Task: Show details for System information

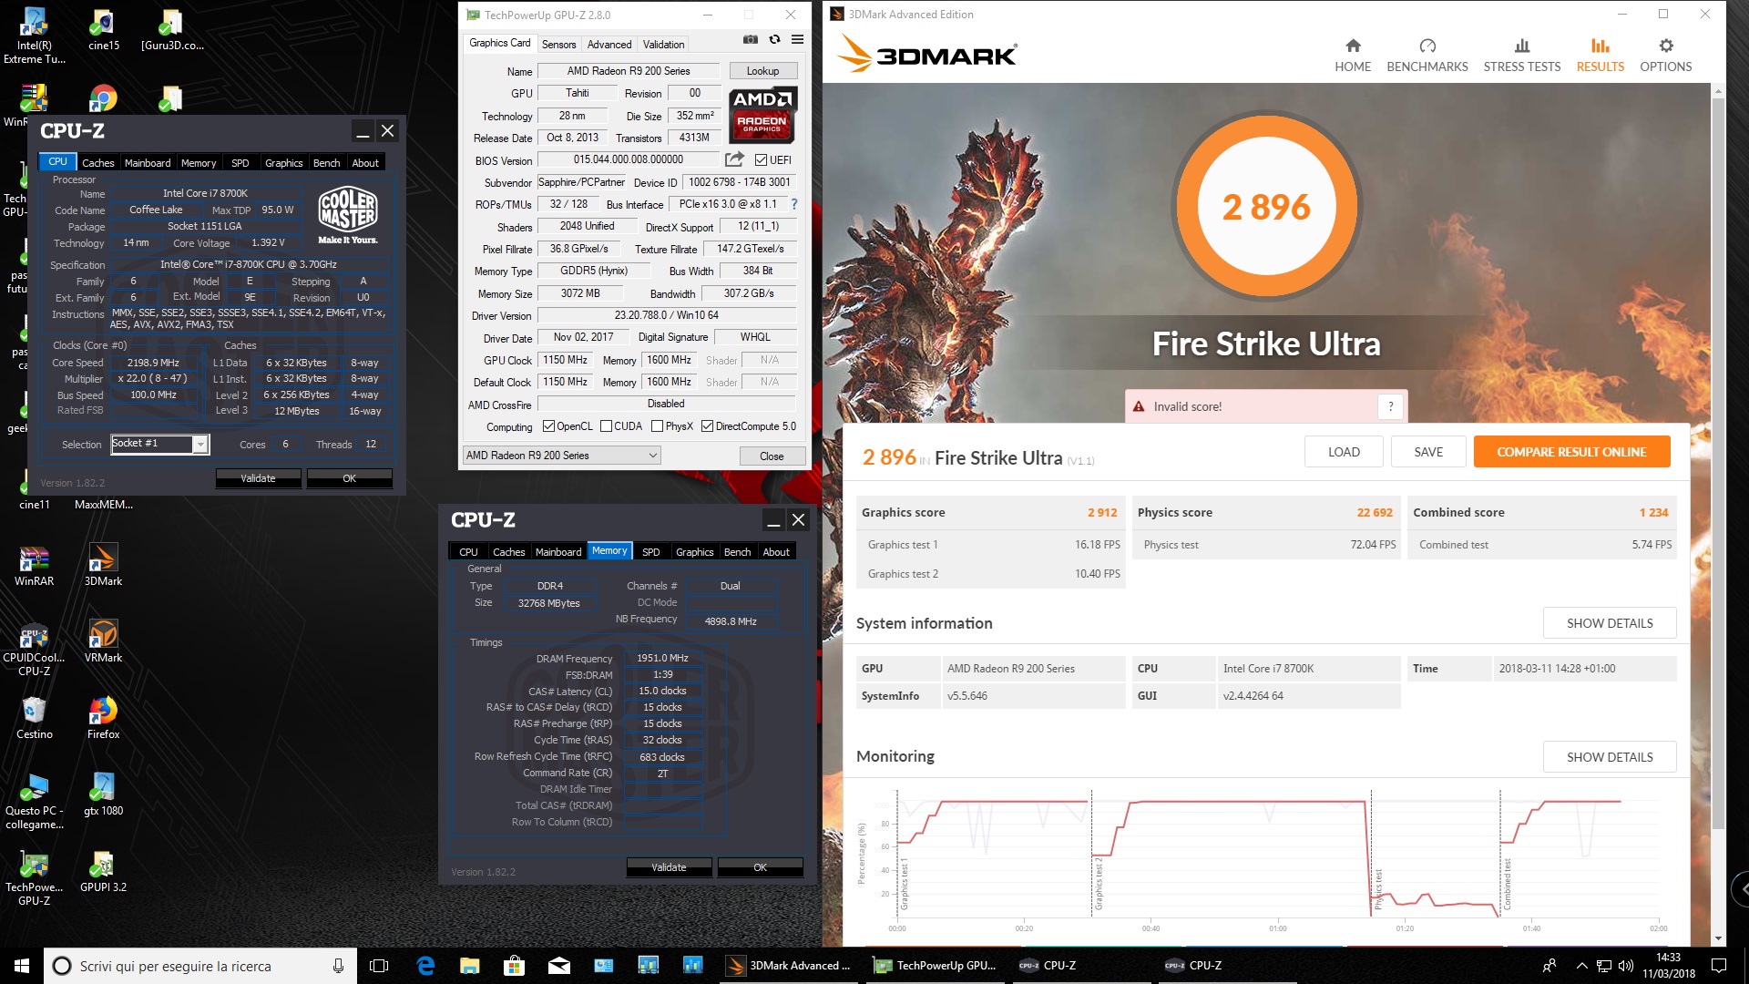Action: coord(1610,623)
